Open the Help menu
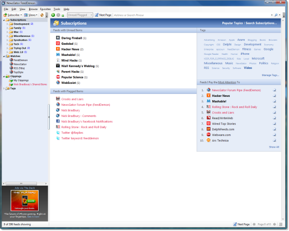This screenshot has width=289, height=231. [x=67, y=9]
